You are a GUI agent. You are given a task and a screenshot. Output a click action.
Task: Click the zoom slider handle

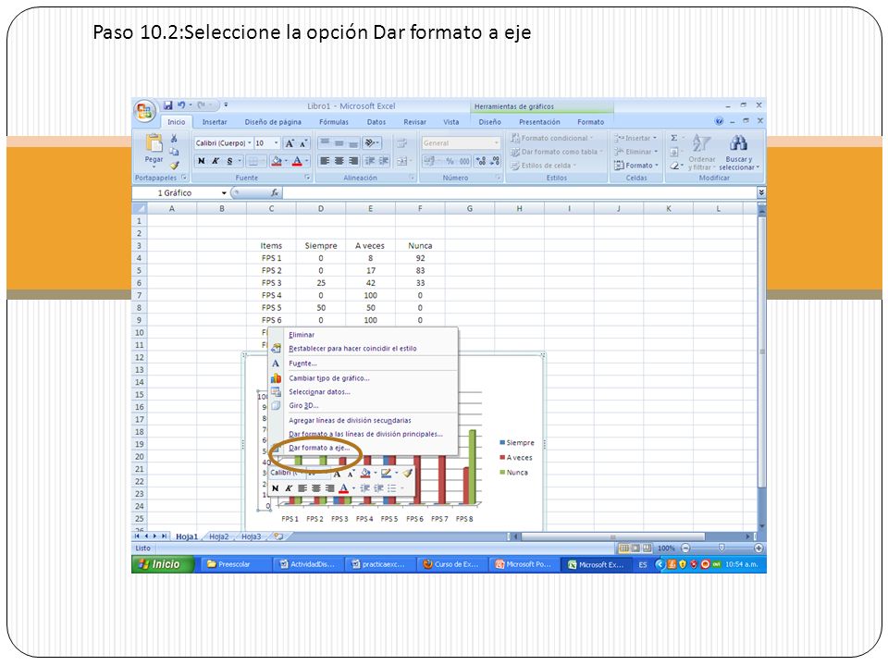pos(721,549)
